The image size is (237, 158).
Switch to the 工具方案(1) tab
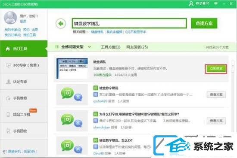[x=110, y=47]
